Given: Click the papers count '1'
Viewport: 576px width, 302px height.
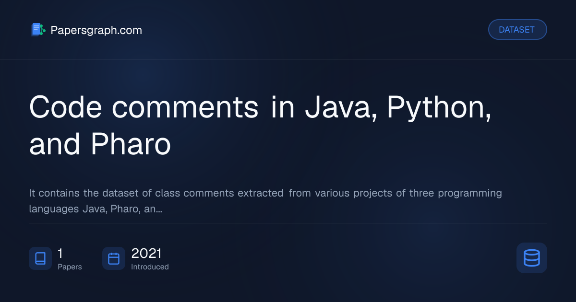Looking at the screenshot, I should 60,253.
